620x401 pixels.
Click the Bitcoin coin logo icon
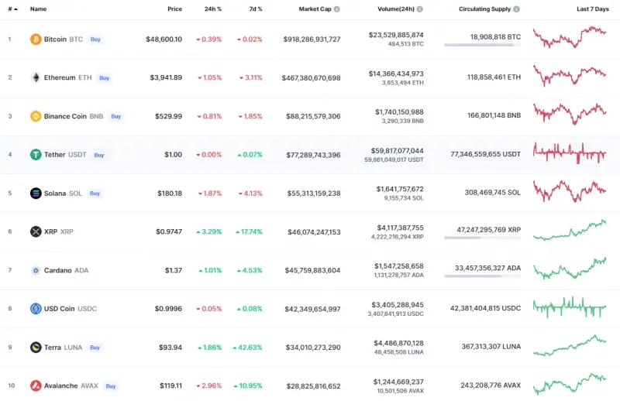point(36,39)
